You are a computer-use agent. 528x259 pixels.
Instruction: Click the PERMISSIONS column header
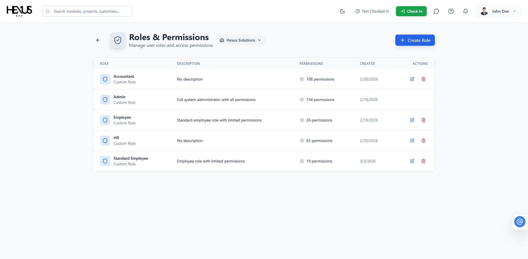311,64
